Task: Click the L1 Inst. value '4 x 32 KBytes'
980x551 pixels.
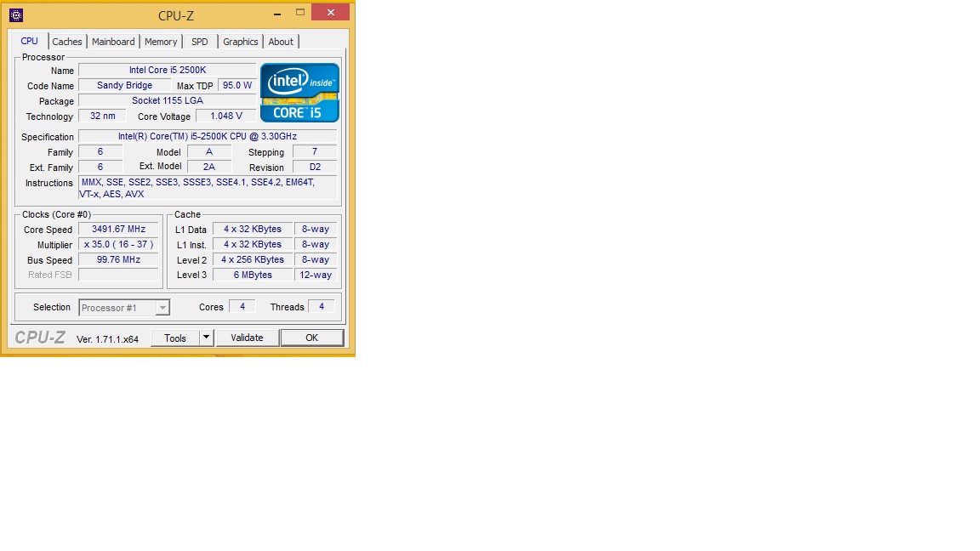Action: click(253, 244)
